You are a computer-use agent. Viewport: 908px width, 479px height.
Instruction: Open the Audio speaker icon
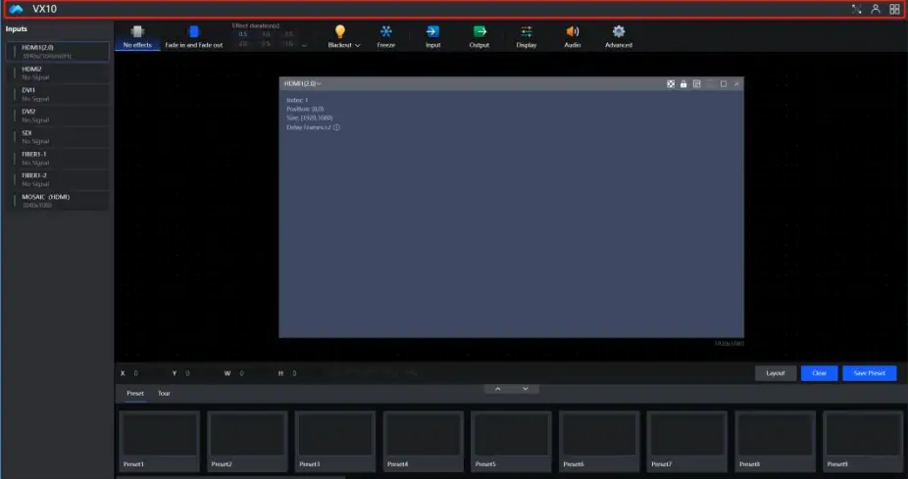coord(572,31)
